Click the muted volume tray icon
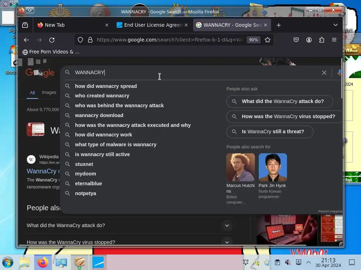The image size is (361, 270). pos(288,262)
